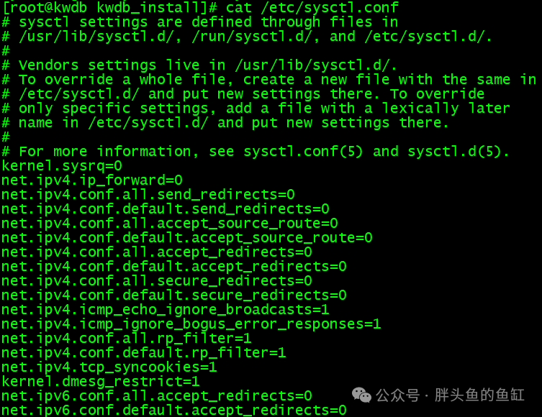
Task: Click the kernel.sysrq=0 line
Action: point(62,165)
